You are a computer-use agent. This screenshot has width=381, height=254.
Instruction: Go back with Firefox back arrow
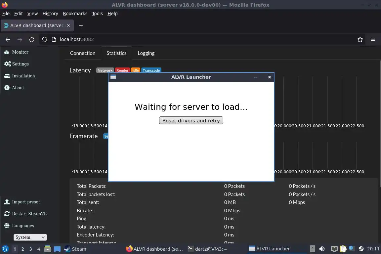8,39
